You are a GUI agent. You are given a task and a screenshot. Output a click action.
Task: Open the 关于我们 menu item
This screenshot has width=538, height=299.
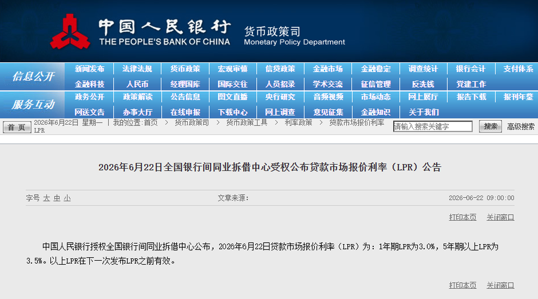(424, 112)
